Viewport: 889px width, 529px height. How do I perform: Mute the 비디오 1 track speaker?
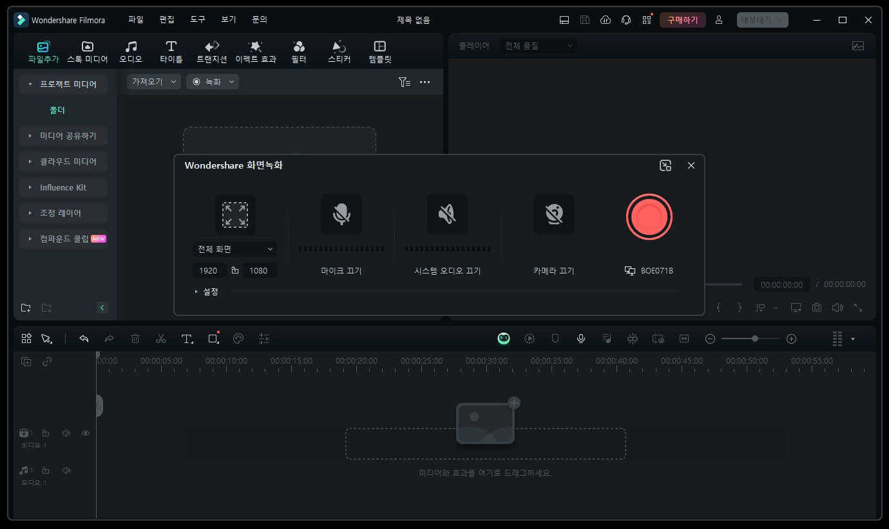[66, 434]
